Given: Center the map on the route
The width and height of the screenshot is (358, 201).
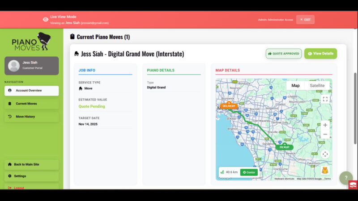Looking at the screenshot, I should point(249,172).
